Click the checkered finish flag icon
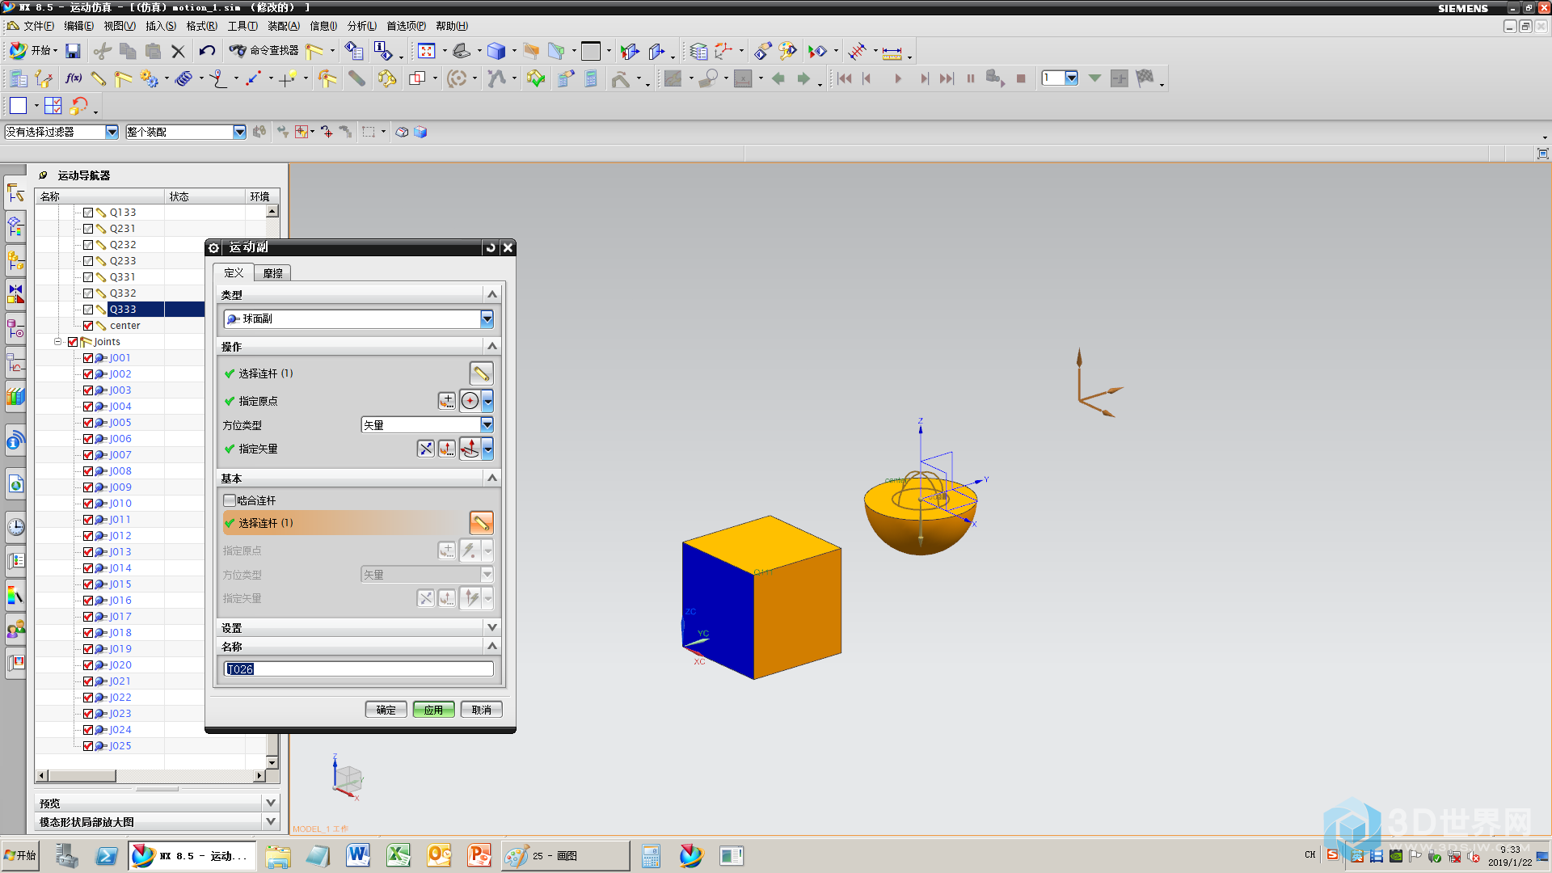The width and height of the screenshot is (1552, 873). tap(1145, 78)
